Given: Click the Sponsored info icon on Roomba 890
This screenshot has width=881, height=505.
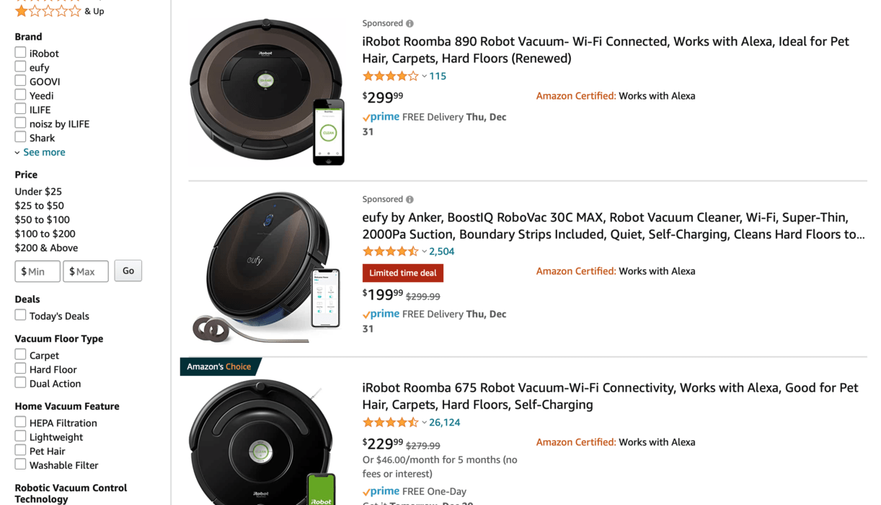Looking at the screenshot, I should [x=409, y=22].
